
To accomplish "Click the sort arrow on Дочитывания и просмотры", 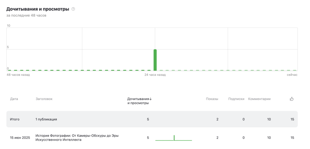I will point(151,99).
